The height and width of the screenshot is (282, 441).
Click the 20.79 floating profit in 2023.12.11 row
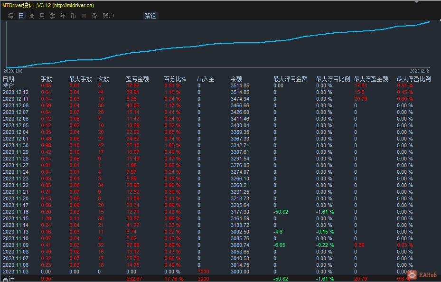point(361,99)
